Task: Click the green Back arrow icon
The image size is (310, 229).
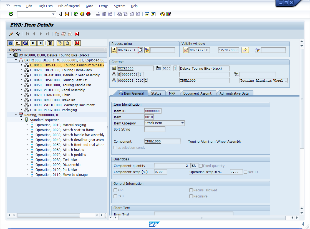Action: click(76, 14)
